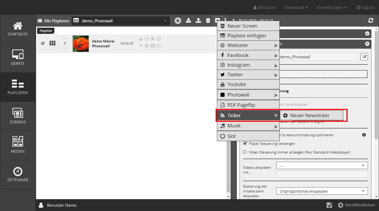Click the download playlist icon

coord(188,20)
